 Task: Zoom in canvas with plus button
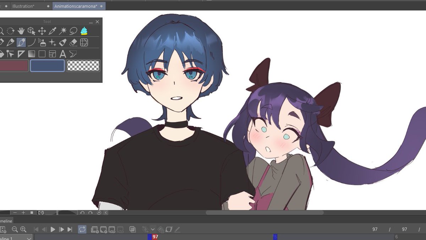pyautogui.click(x=23, y=213)
